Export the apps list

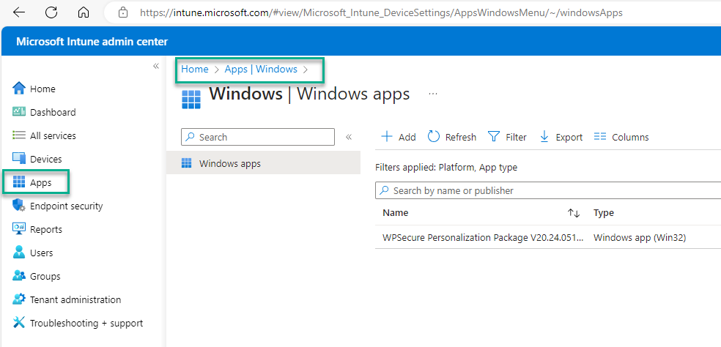[561, 137]
